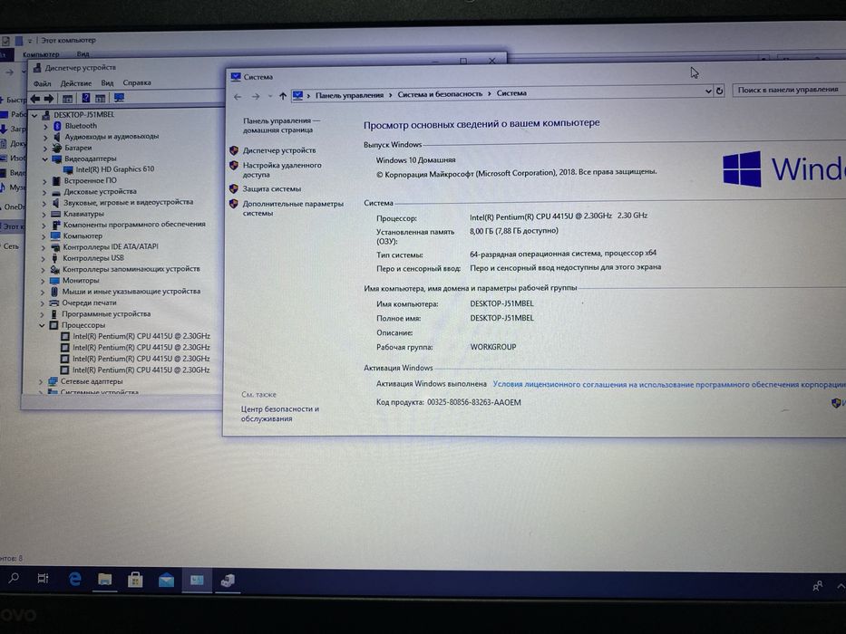846x634 pixels.
Task: Open the Вид menu in Device Manager
Action: 107,83
